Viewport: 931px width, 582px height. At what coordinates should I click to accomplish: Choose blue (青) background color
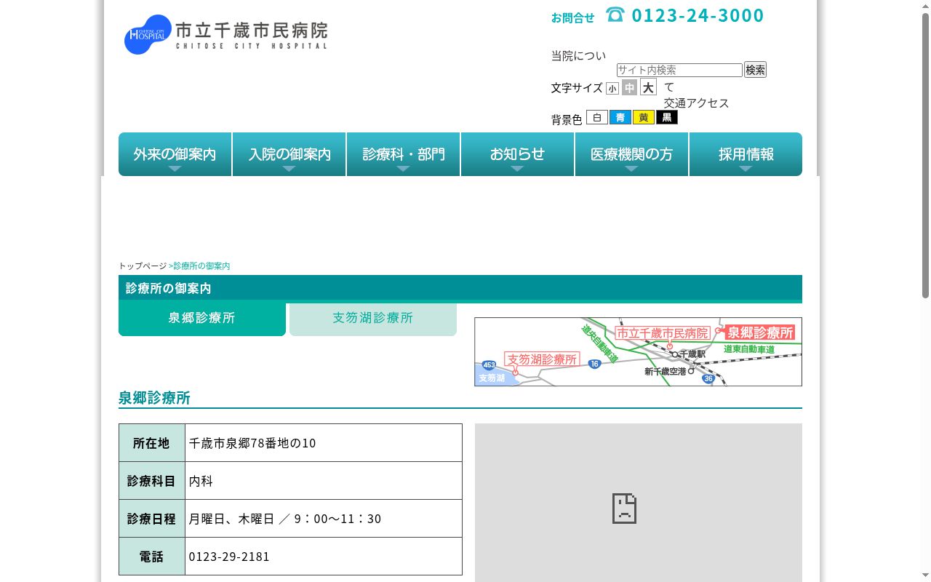tap(620, 117)
